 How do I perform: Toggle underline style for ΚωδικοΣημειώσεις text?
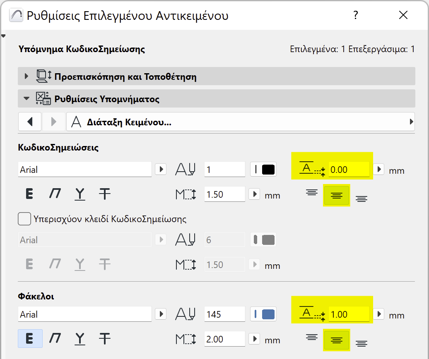(x=80, y=194)
